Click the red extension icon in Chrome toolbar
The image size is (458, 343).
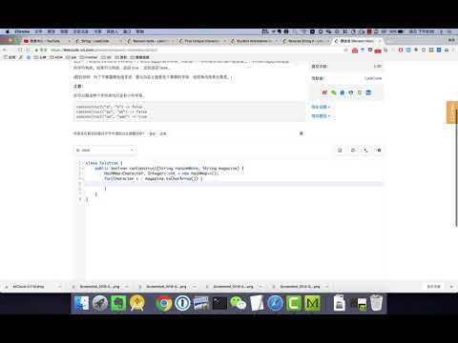[x=355, y=50]
